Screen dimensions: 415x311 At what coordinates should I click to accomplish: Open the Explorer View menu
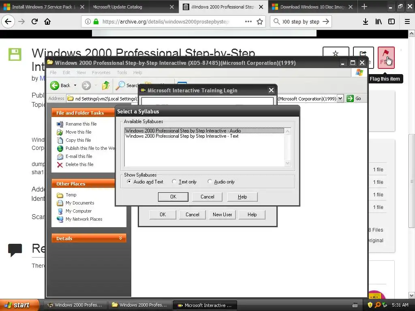pos(81,72)
